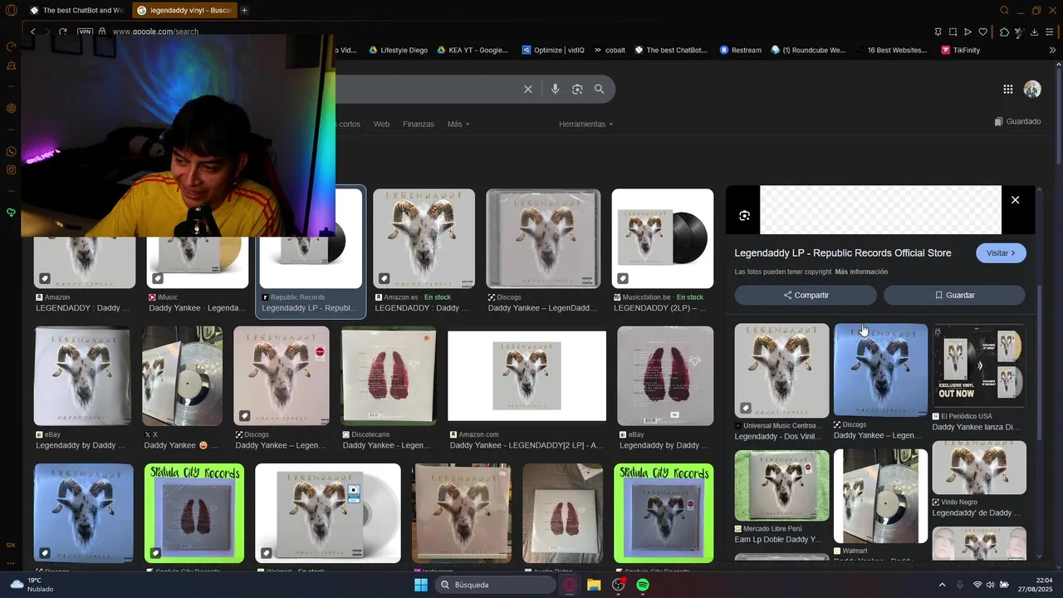This screenshot has width=1063, height=598.
Task: Go back to previous page
Action: click(32, 32)
